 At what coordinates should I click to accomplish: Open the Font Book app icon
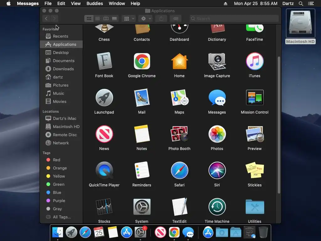(x=104, y=61)
